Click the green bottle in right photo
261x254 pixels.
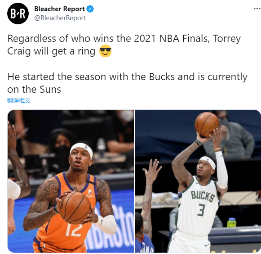(232, 222)
